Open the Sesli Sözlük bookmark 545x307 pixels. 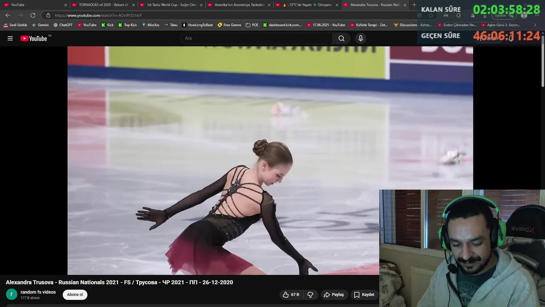15,25
